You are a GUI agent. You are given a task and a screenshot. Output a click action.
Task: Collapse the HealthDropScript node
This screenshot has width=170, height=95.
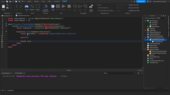pos(148,40)
